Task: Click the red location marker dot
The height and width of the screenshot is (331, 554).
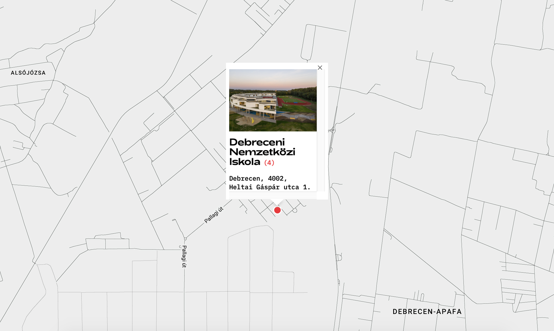Action: pos(277,210)
